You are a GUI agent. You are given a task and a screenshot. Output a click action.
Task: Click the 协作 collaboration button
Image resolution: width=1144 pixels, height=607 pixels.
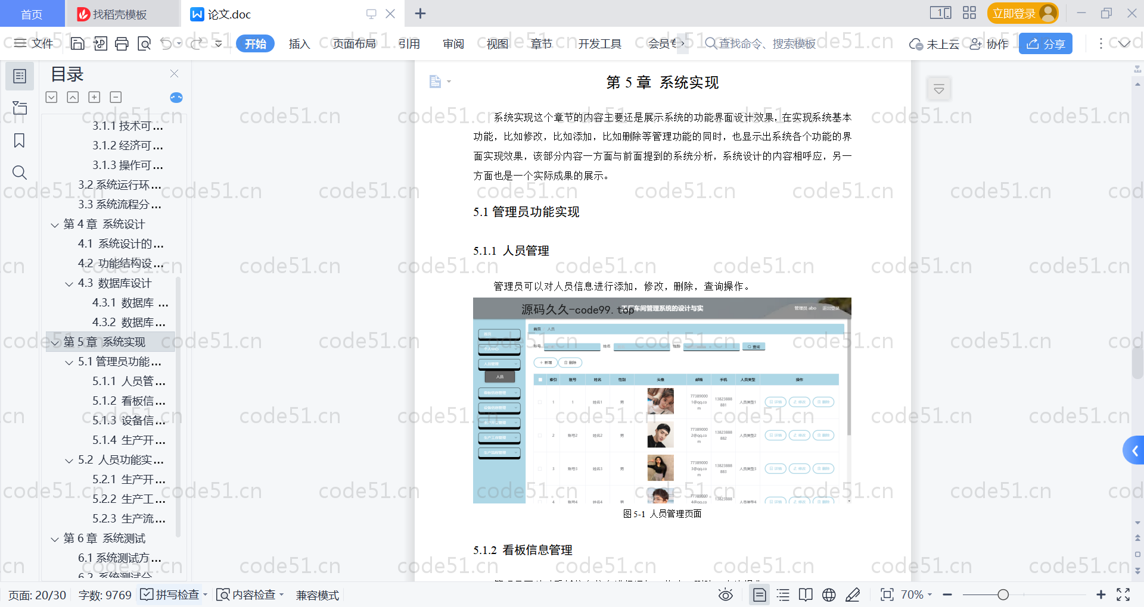[989, 44]
